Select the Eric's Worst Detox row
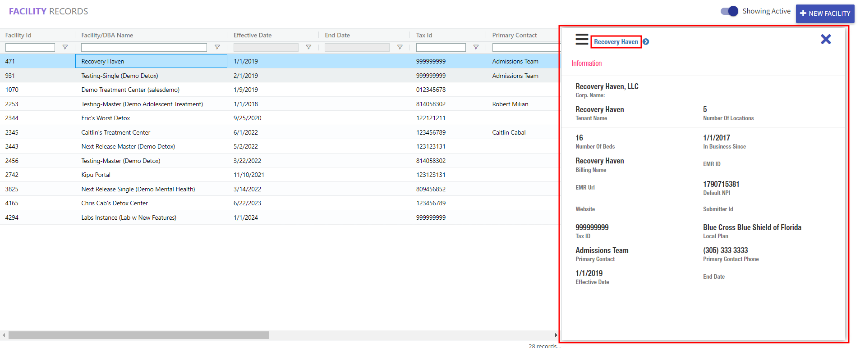Screen dimensions: 860x348 pos(280,118)
